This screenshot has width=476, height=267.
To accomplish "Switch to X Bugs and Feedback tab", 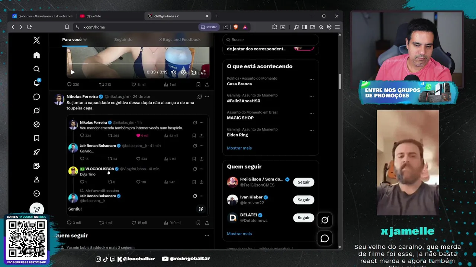I will (x=180, y=40).
